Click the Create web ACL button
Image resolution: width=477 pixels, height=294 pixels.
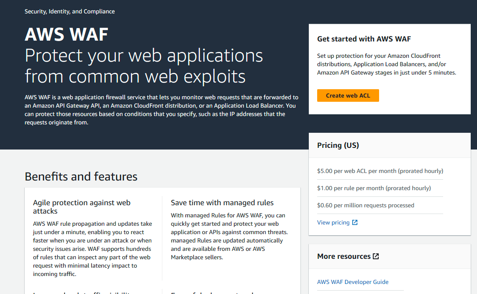pyautogui.click(x=348, y=95)
